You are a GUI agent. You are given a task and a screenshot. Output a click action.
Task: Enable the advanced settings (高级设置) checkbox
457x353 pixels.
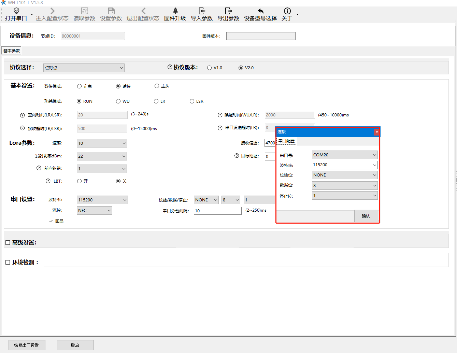pyautogui.click(x=8, y=243)
